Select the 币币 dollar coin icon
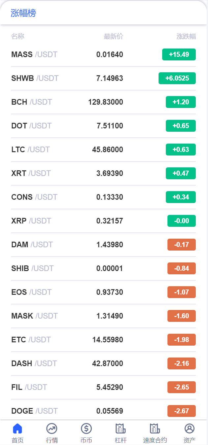The height and width of the screenshot is (445, 208). click(x=86, y=429)
